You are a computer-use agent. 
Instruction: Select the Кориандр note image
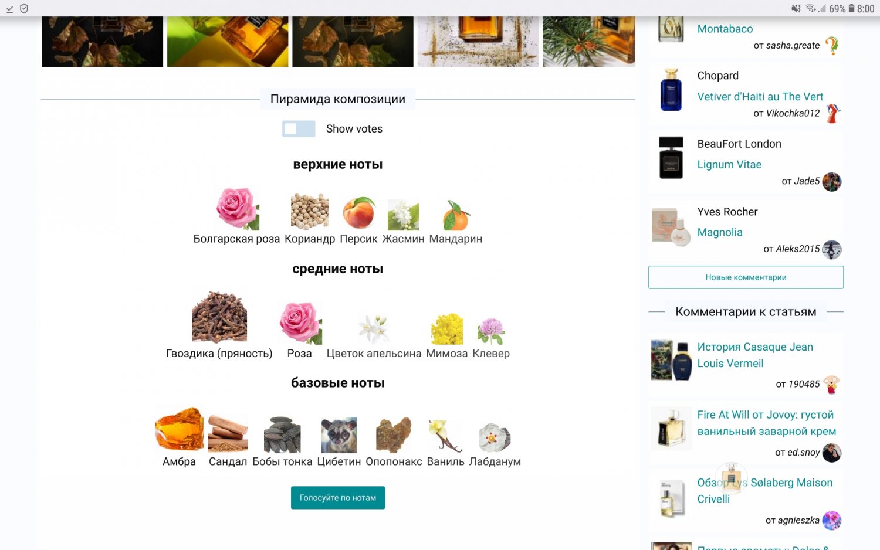pyautogui.click(x=310, y=212)
